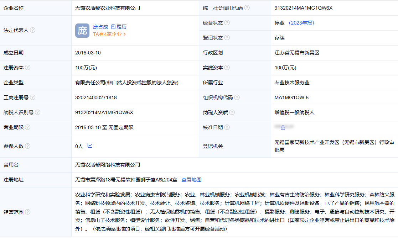Select the 0人 insured count value
Screen dimensions: 398x238
pyautogui.click(x=79, y=146)
